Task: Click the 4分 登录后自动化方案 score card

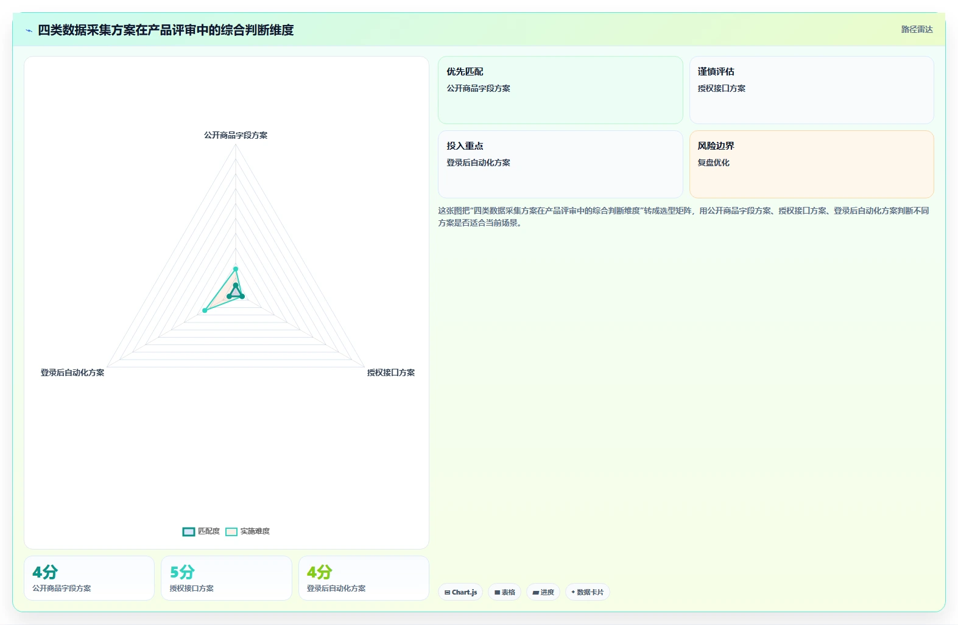Action: pos(364,578)
